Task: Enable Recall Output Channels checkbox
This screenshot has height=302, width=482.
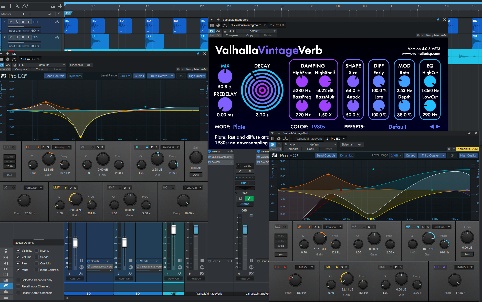Action: tap(18, 293)
